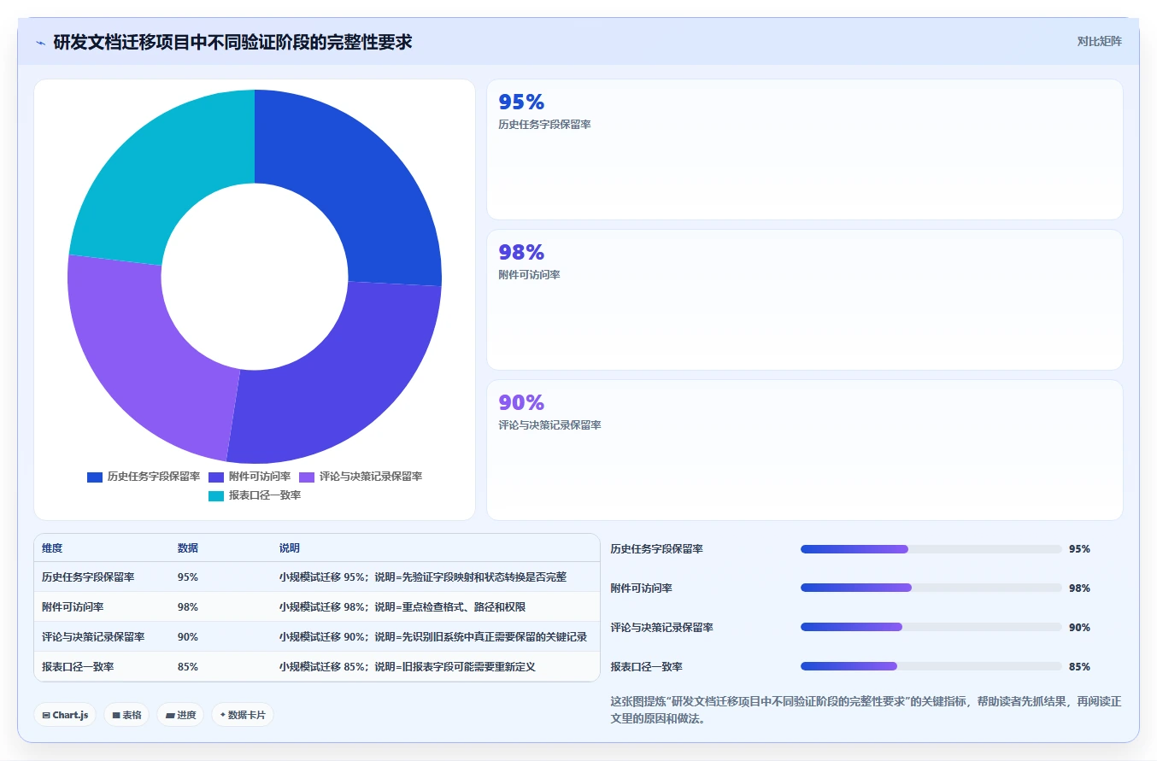Click the lightning icon beside the title

click(x=40, y=42)
